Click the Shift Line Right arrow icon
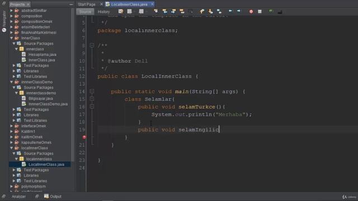358x201 pixels. coord(239,11)
